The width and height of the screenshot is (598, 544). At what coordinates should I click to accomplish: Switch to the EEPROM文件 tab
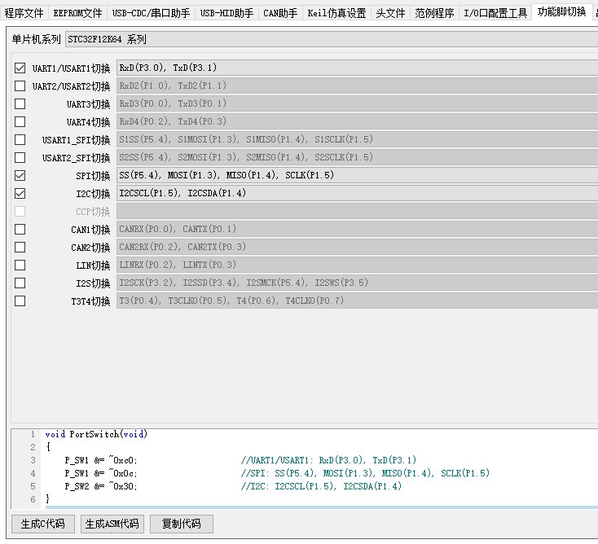(x=77, y=13)
